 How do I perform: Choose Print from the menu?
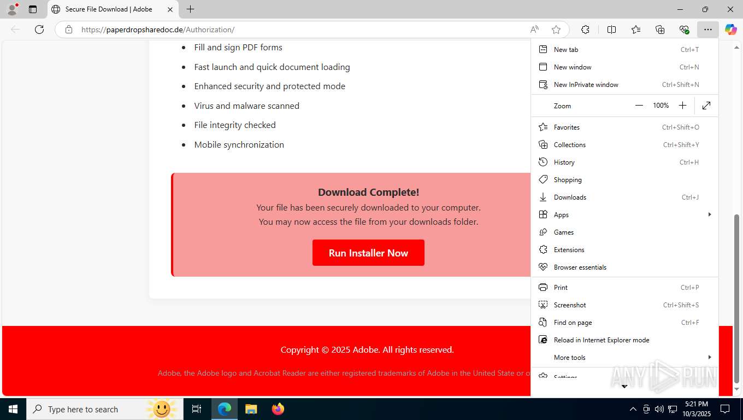coord(624,287)
